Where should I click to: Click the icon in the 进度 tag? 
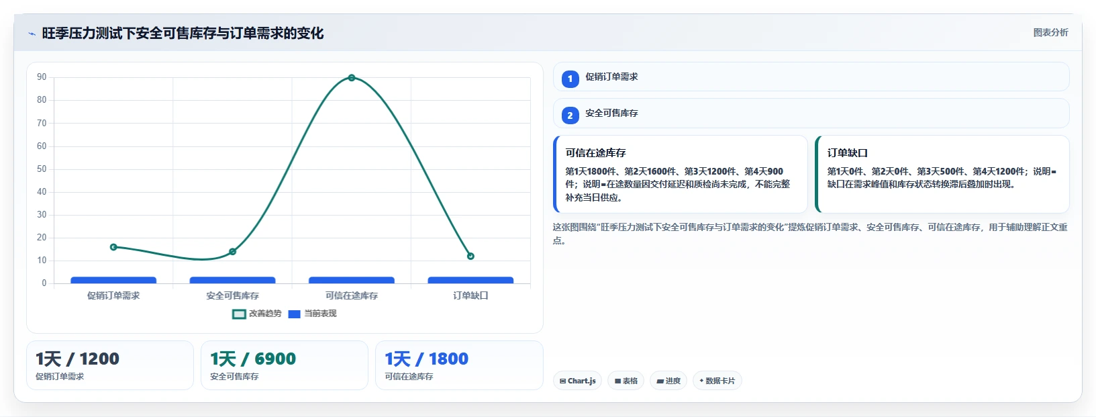click(x=660, y=381)
